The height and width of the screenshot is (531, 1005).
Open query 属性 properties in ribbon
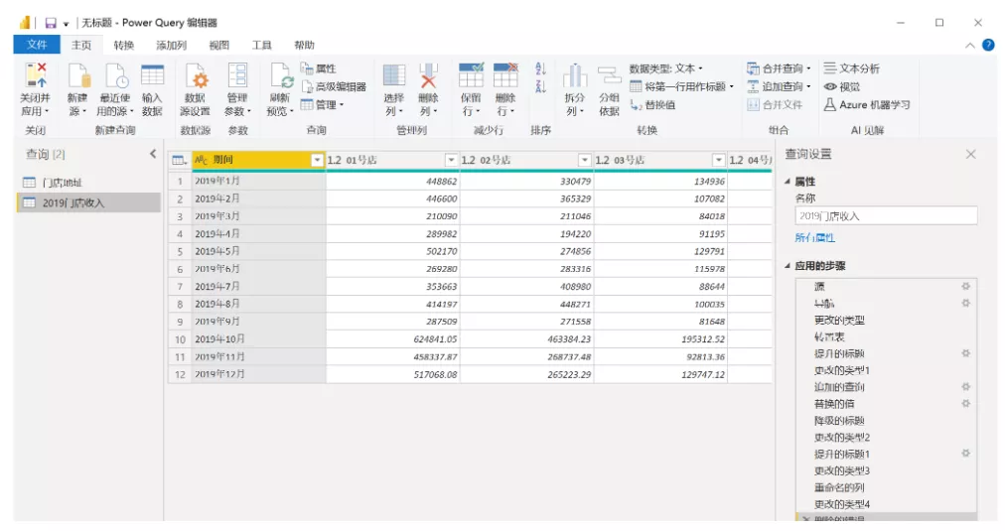(x=319, y=68)
